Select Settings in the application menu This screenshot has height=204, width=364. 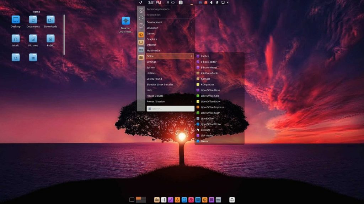coord(151,62)
